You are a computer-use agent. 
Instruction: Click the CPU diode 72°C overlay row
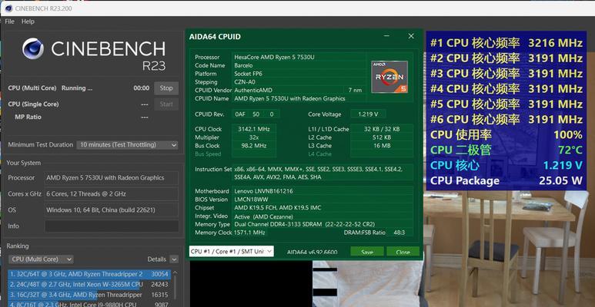pos(506,150)
